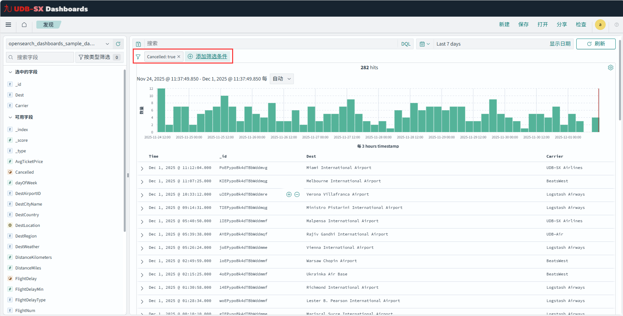The width and height of the screenshot is (623, 316).
Task: Open the help icon in header
Action: coord(616,25)
